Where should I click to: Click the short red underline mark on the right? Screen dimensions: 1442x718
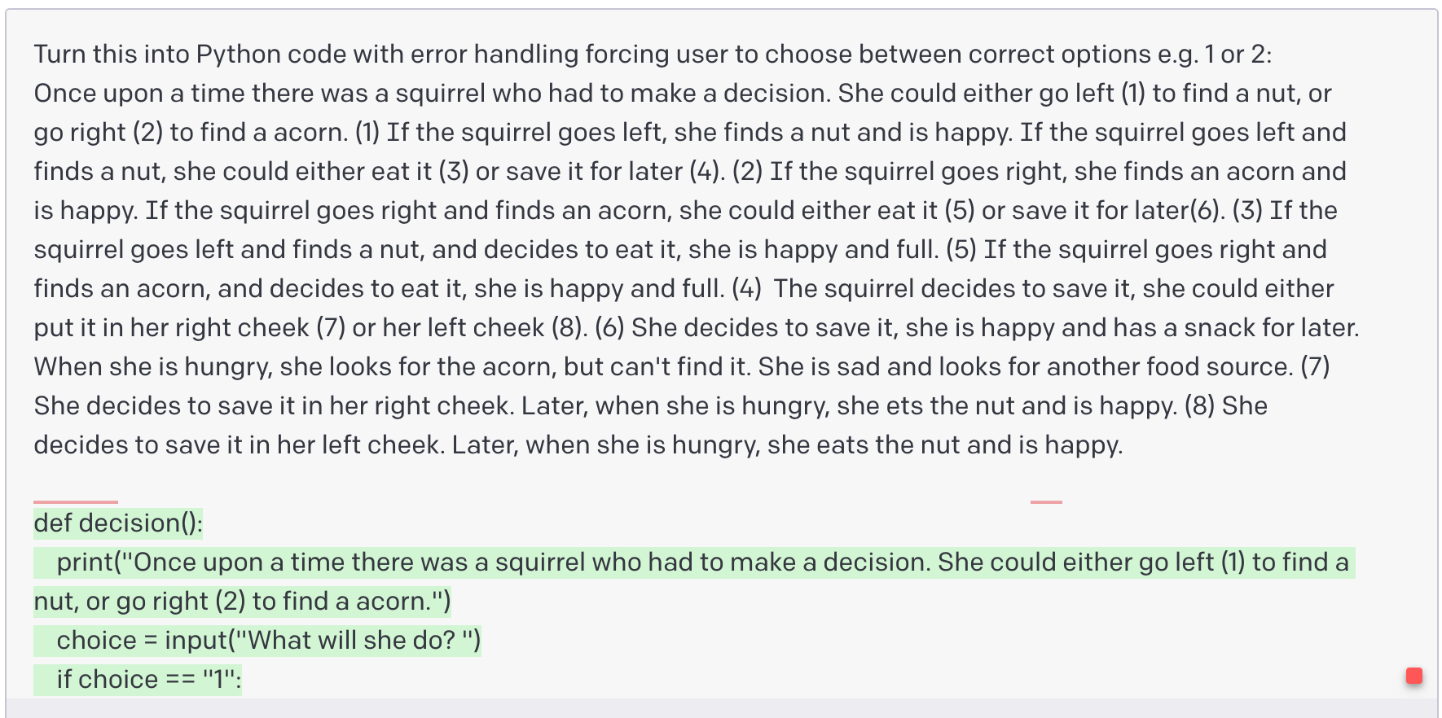point(1046,501)
